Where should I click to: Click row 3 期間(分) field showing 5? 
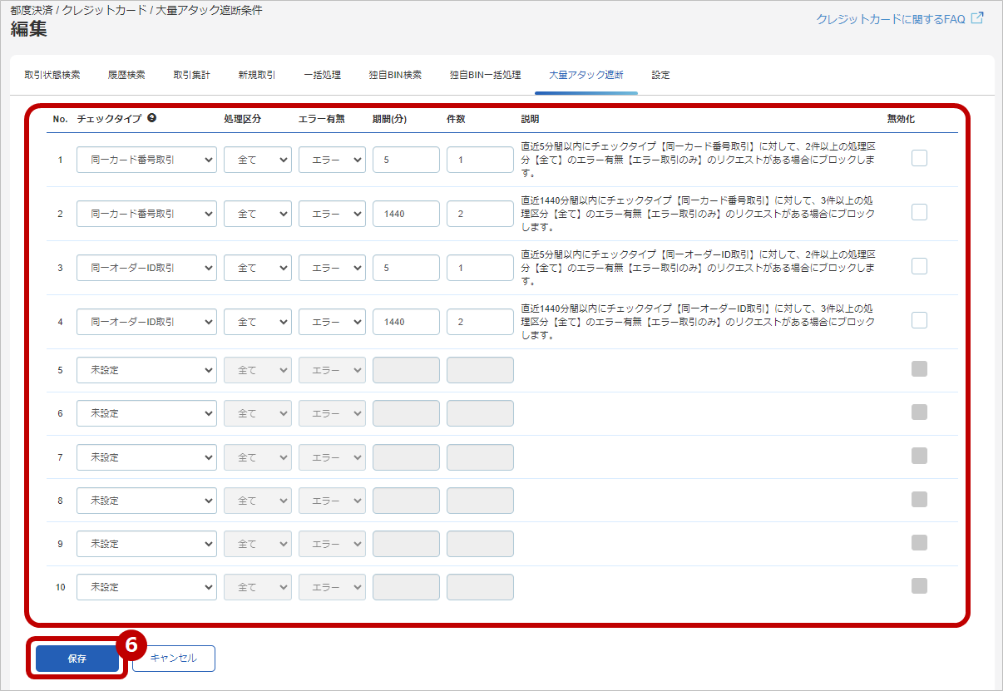click(406, 268)
